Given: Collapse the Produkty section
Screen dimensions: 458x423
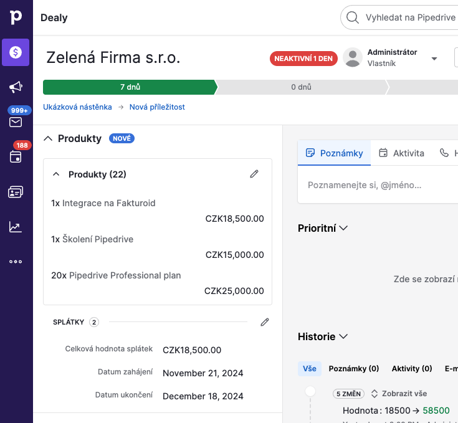Looking at the screenshot, I should click(48, 139).
